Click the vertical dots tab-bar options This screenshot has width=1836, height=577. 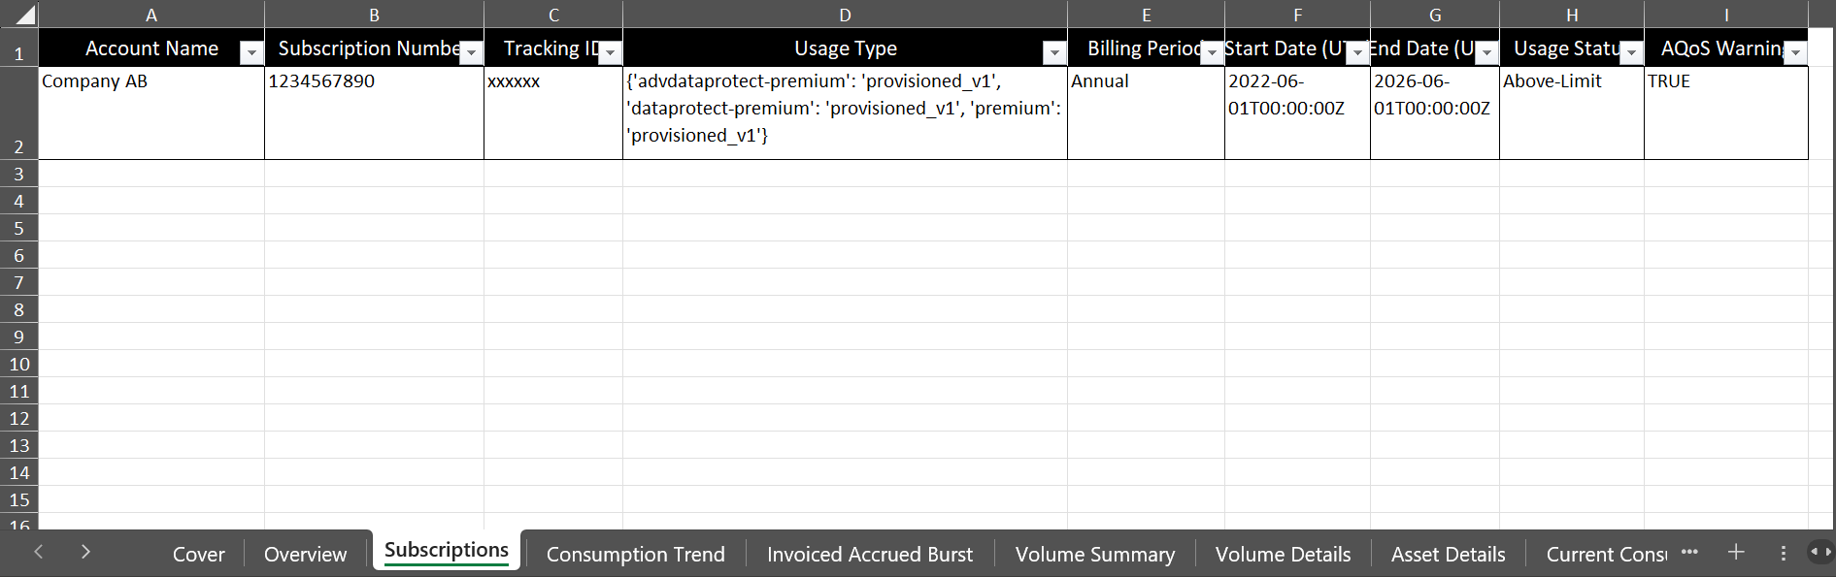[x=1783, y=553]
